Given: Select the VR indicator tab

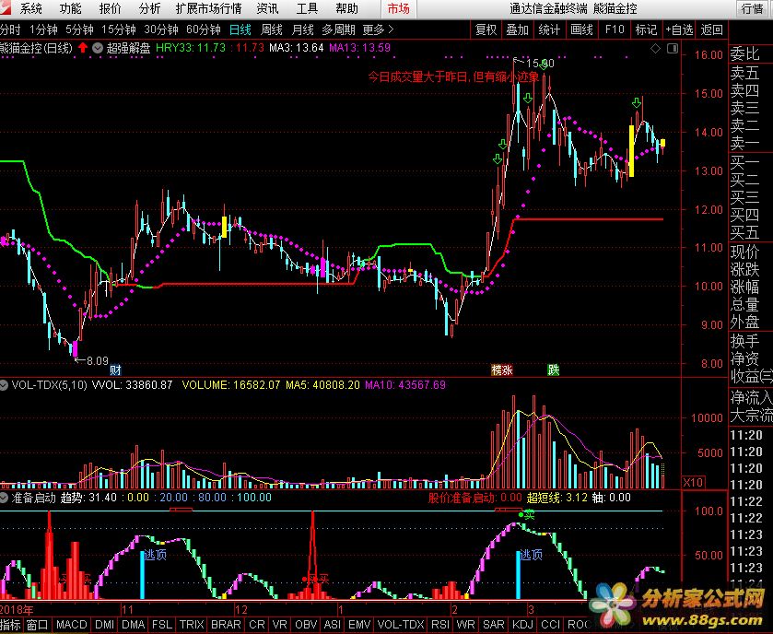Looking at the screenshot, I should [x=279, y=625].
